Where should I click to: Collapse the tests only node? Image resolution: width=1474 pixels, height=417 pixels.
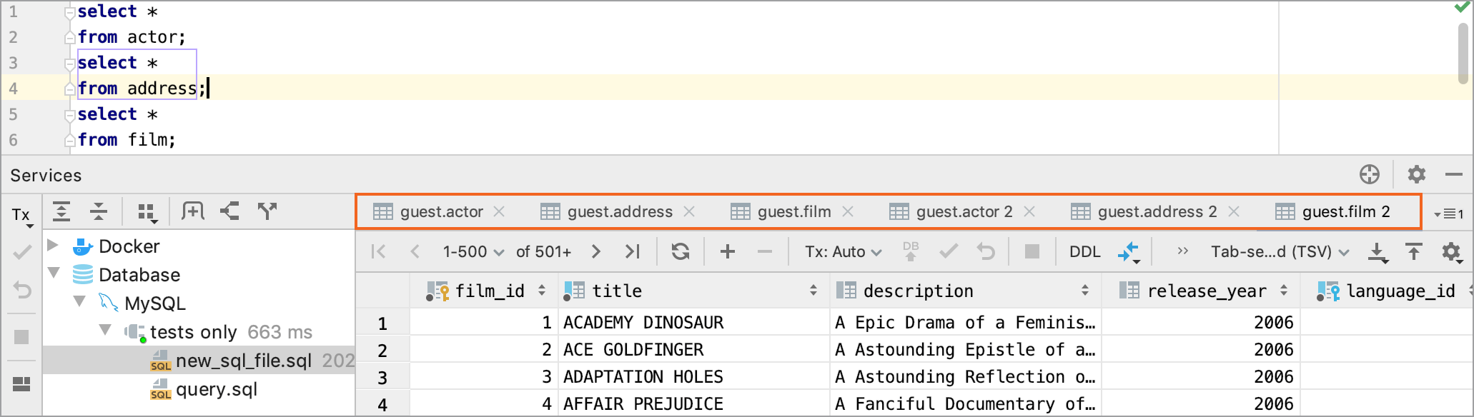(x=105, y=331)
